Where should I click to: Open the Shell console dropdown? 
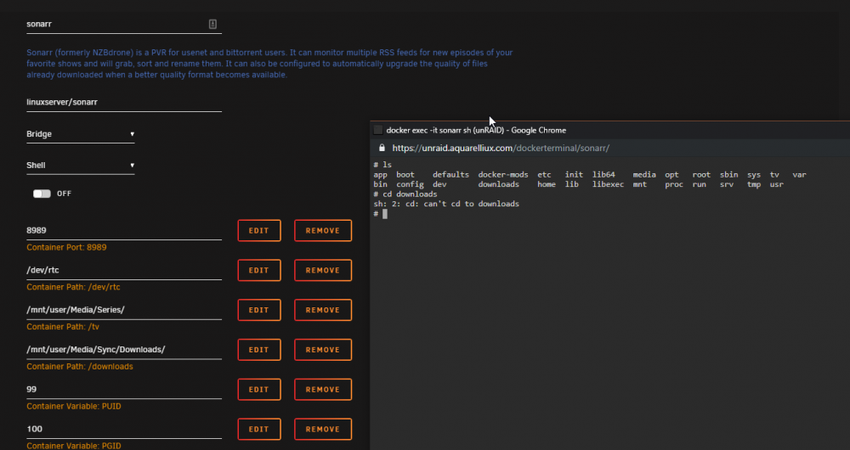click(x=80, y=166)
